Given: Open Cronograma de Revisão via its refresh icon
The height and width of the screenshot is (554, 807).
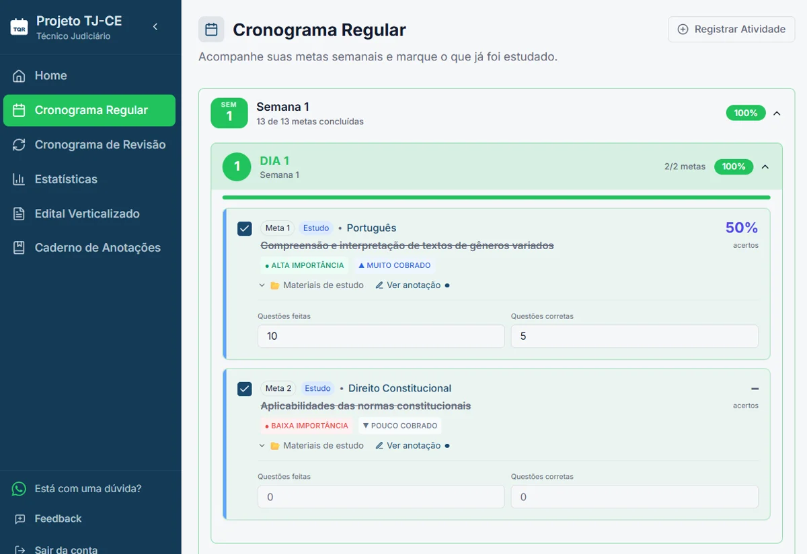Looking at the screenshot, I should pos(20,144).
